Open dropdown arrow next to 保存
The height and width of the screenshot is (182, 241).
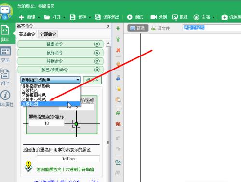pyautogui.click(x=90, y=17)
